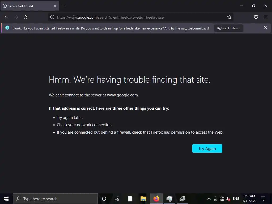Select the Server Not Found tab
Viewport: 272px width, 204px height.
click(x=30, y=6)
